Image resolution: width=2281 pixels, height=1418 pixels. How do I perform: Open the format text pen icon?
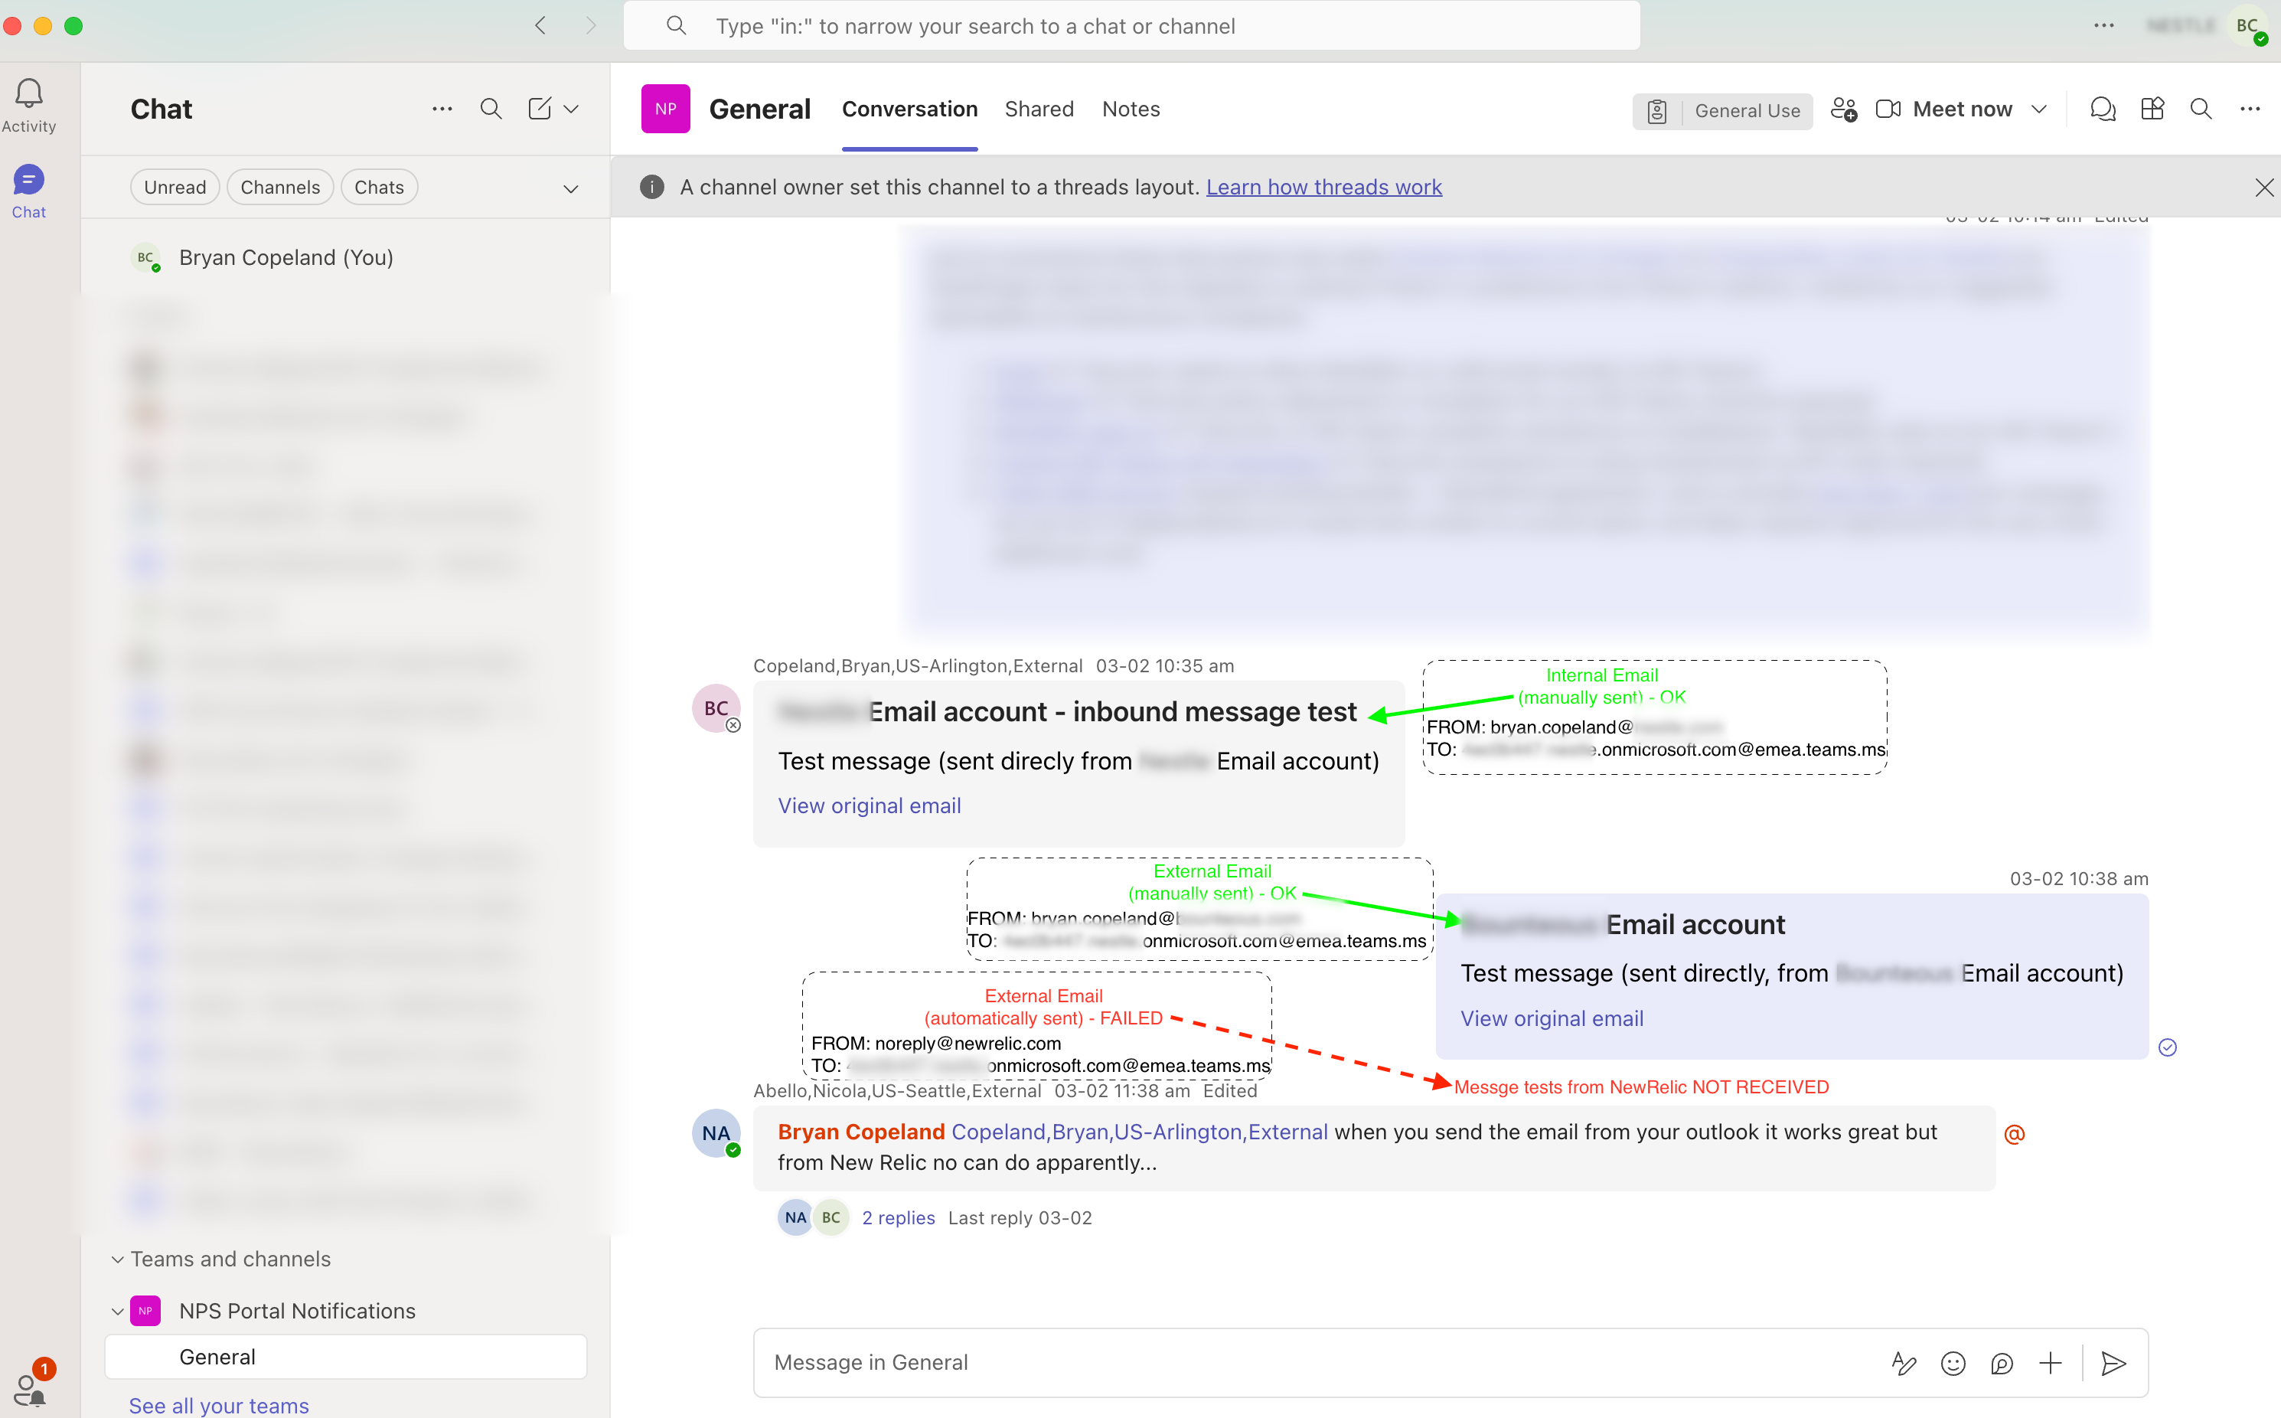click(x=1904, y=1363)
